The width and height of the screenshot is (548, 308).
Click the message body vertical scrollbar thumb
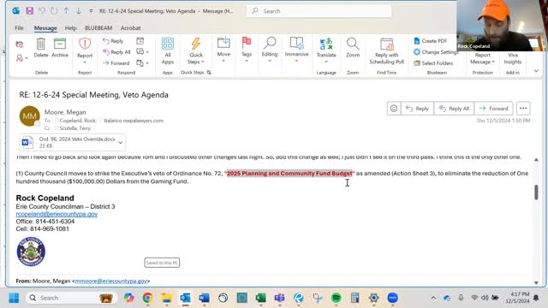536,192
